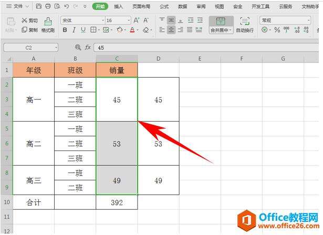Click the Borders grid icon

[93, 30]
